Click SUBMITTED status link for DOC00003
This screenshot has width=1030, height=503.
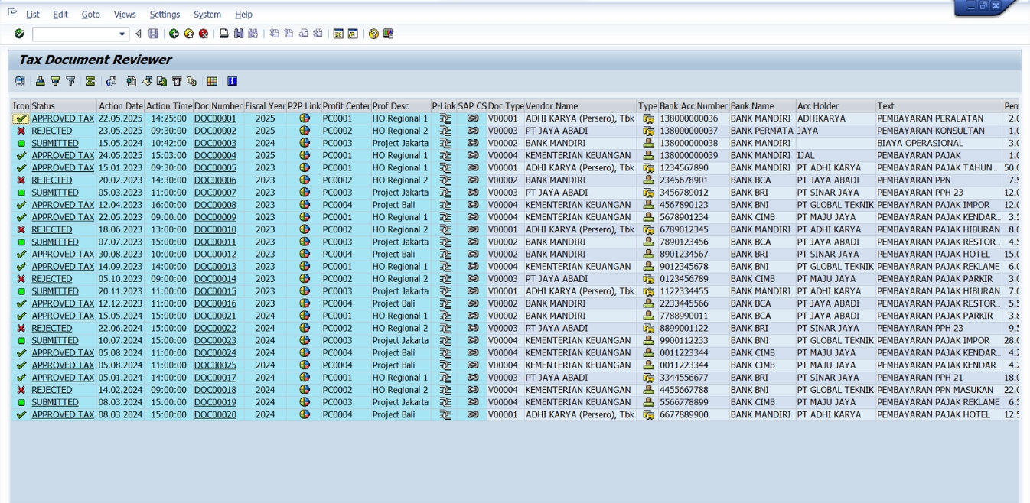coord(55,143)
